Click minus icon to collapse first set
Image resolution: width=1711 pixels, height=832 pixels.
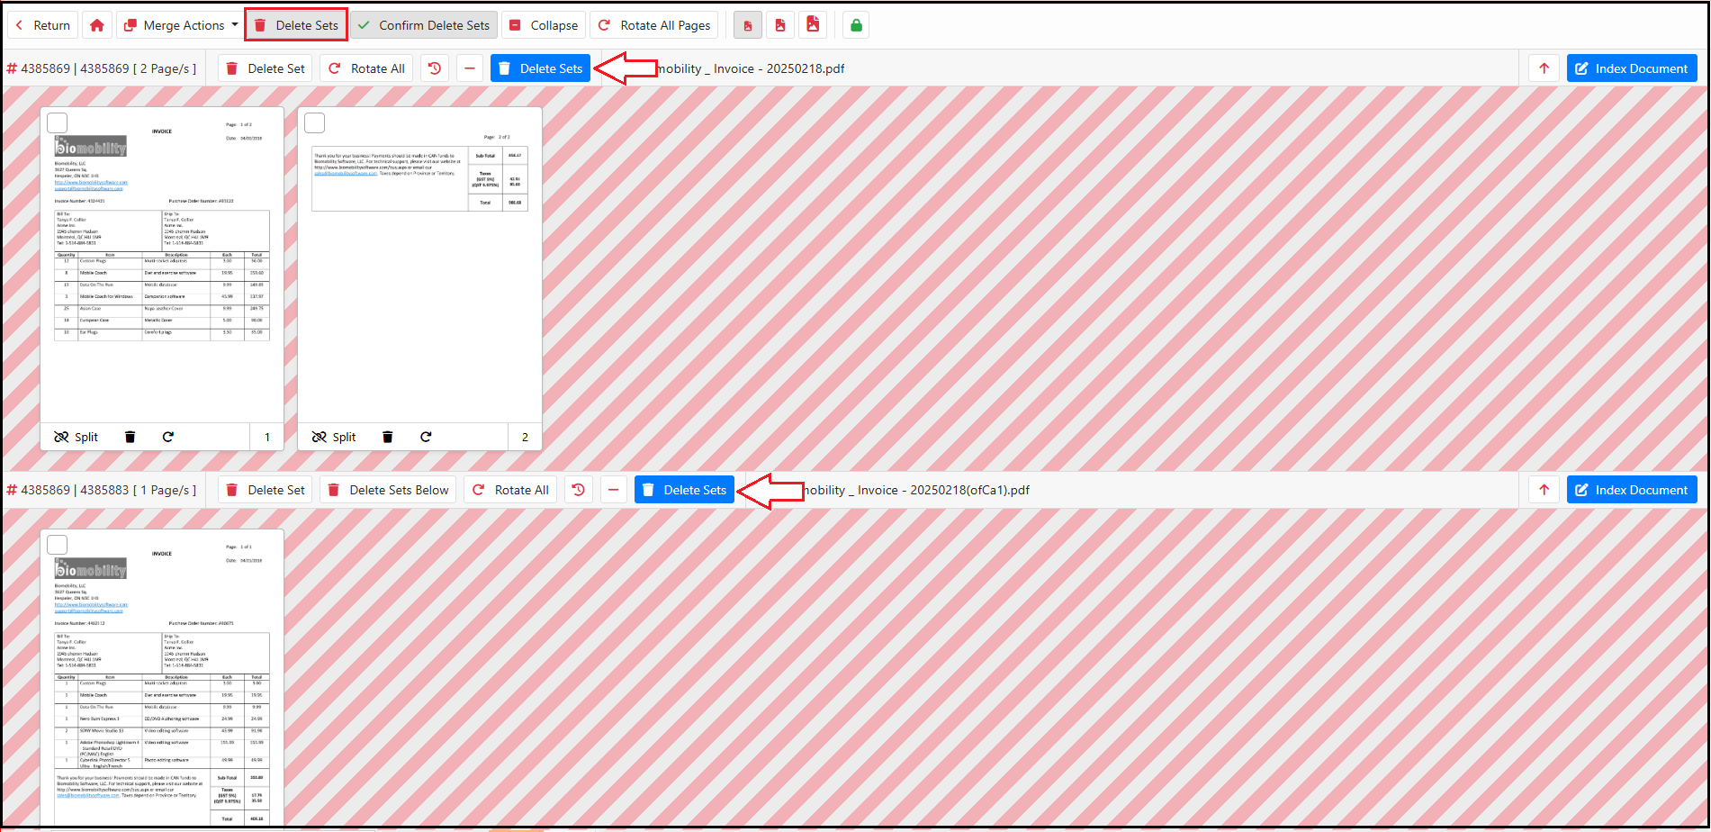470,68
